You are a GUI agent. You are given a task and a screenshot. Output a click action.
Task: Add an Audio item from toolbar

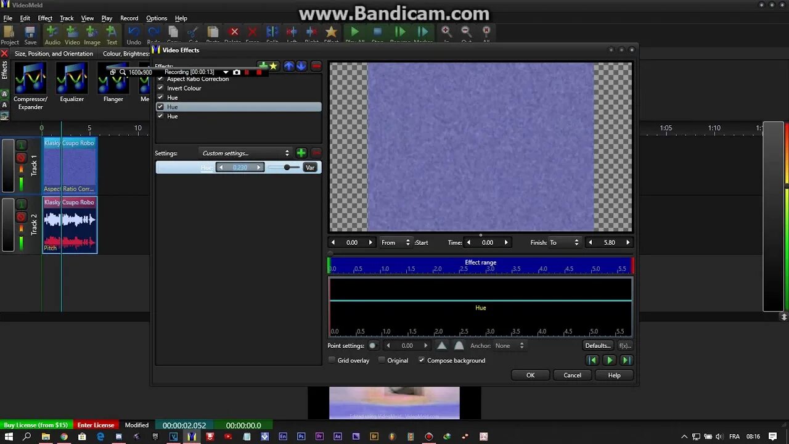click(52, 35)
